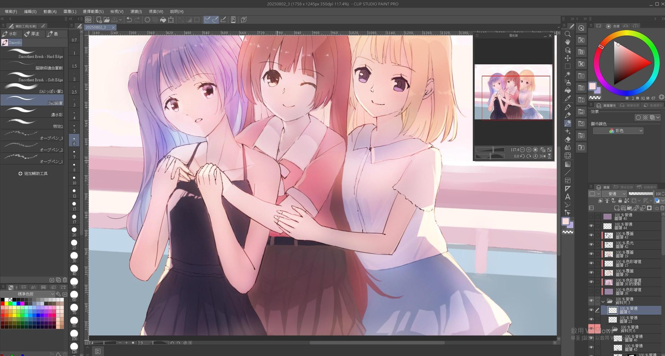665x356 pixels.
Task: Select the Move Layer tool
Action: coord(568,58)
